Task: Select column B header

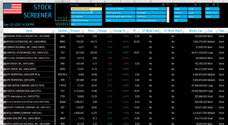Action: tap(62, 1)
